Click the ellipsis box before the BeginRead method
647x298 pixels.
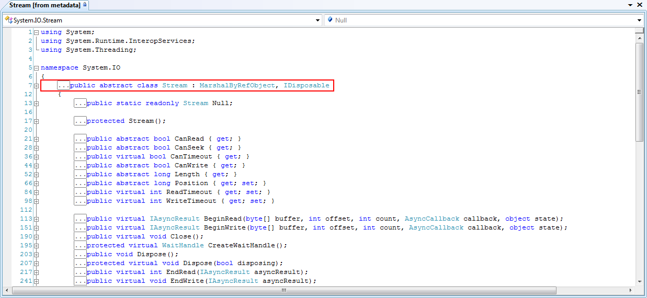(80, 219)
